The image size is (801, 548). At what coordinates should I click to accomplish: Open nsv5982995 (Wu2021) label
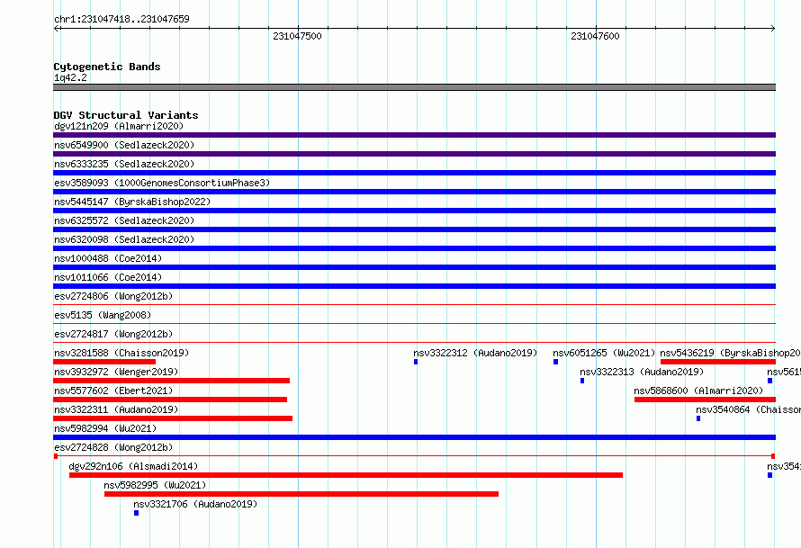tap(155, 485)
